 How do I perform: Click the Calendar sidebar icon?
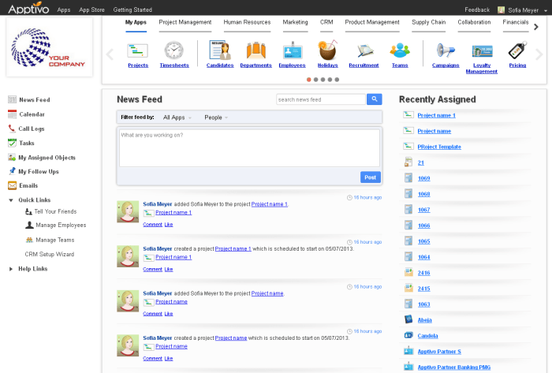(12, 114)
